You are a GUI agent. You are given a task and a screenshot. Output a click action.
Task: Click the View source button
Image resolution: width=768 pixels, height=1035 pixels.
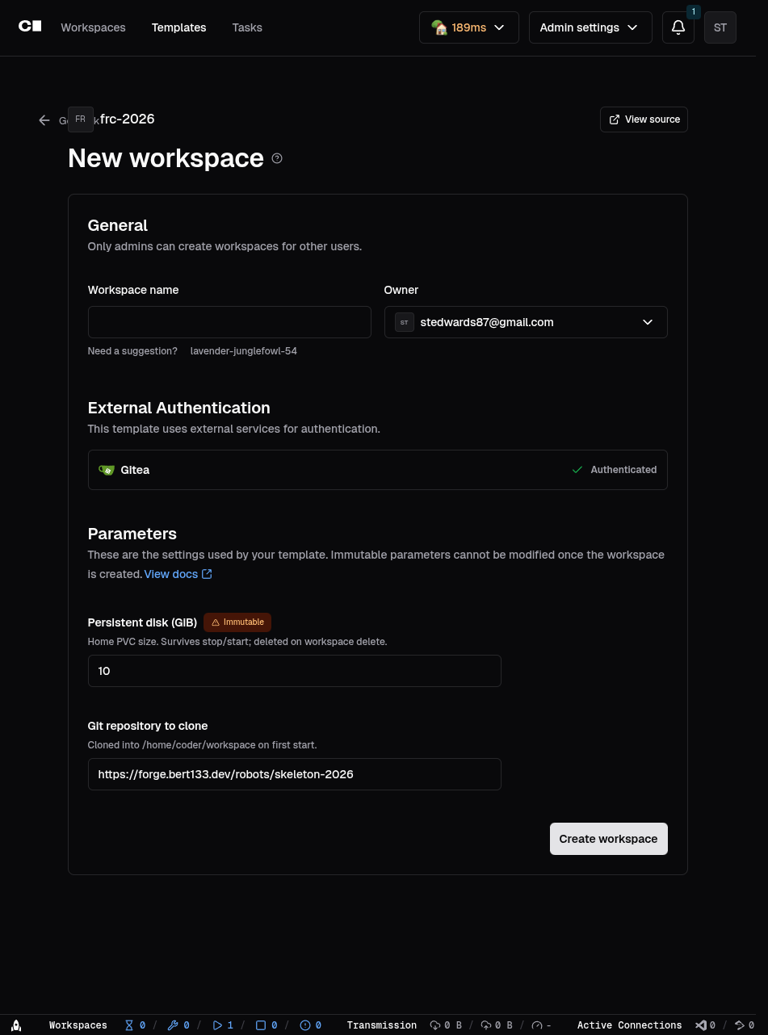point(644,119)
